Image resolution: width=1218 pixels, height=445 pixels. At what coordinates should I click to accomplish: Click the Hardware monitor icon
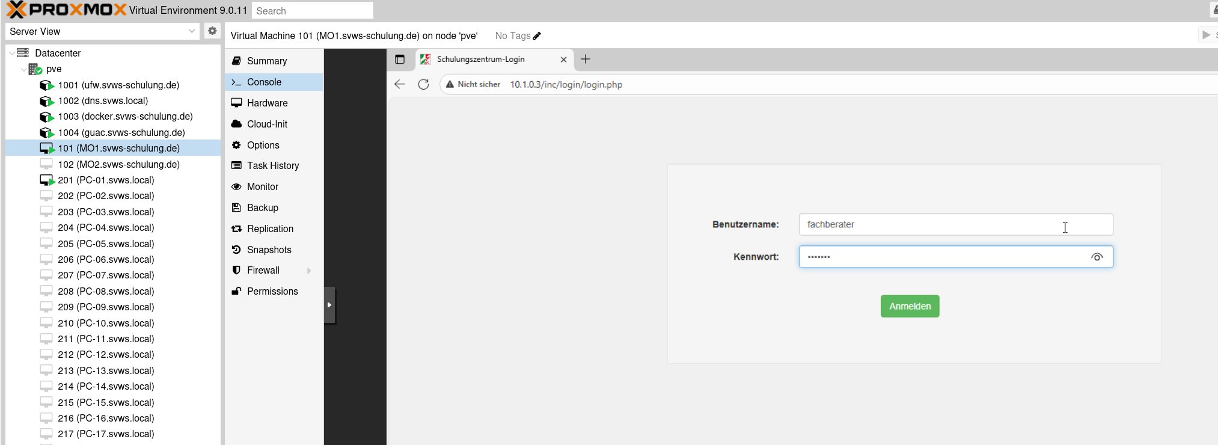click(236, 103)
